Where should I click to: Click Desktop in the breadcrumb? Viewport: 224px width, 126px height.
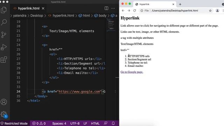36,15
